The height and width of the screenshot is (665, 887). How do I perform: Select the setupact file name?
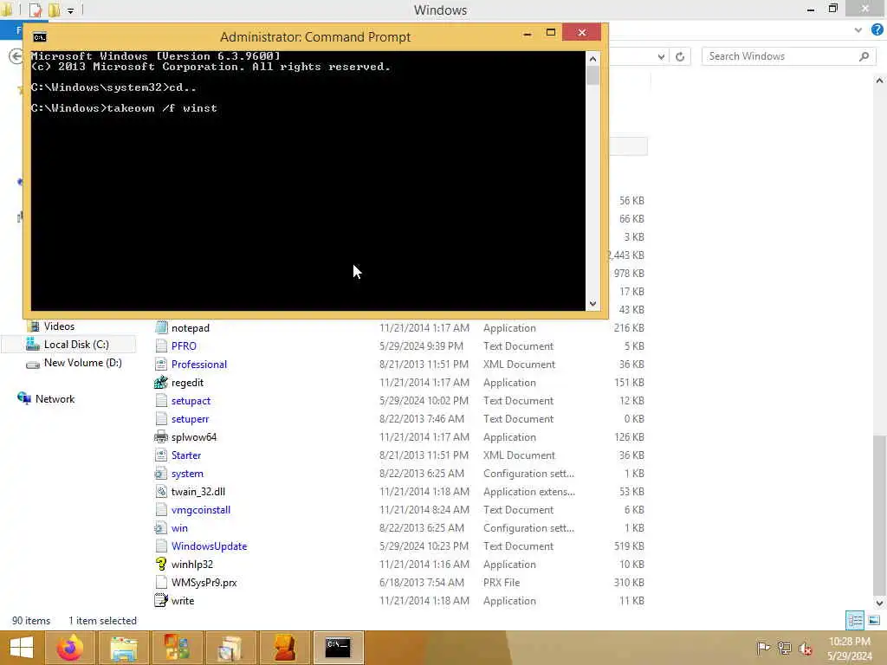tap(191, 401)
